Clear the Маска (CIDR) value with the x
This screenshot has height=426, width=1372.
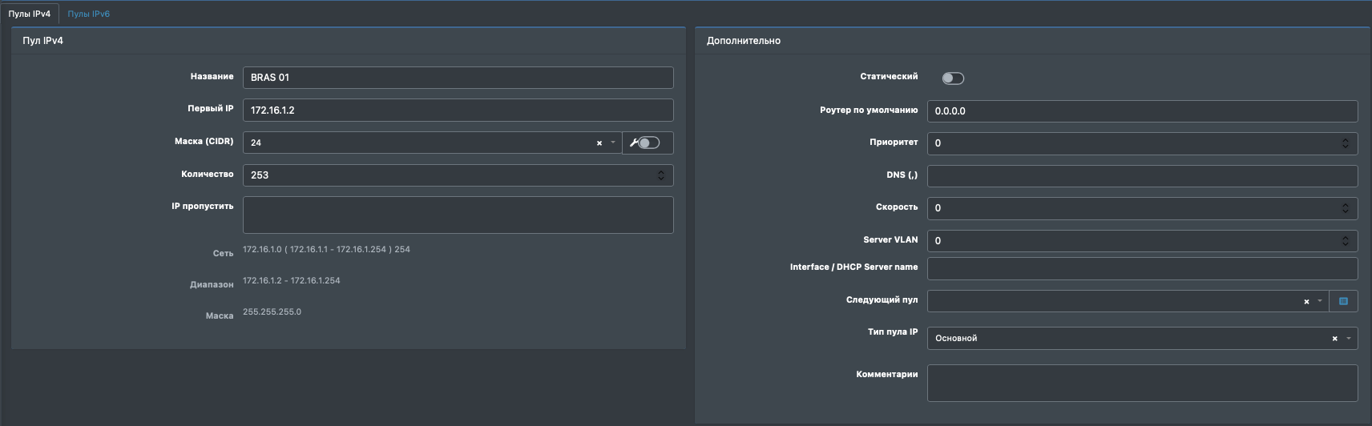599,143
